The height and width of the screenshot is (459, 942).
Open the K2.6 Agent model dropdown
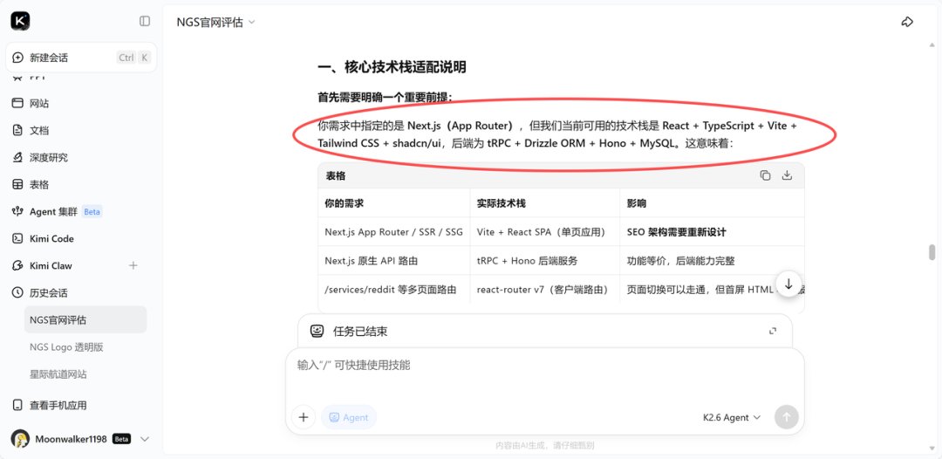(732, 417)
